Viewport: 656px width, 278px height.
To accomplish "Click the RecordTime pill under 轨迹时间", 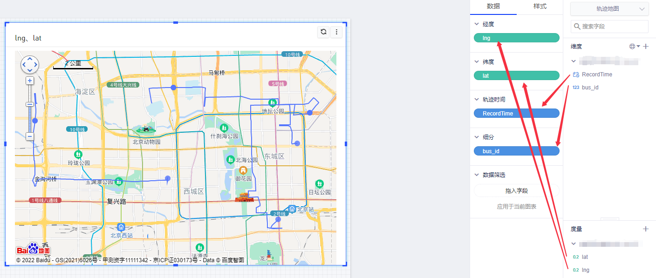I will [516, 113].
